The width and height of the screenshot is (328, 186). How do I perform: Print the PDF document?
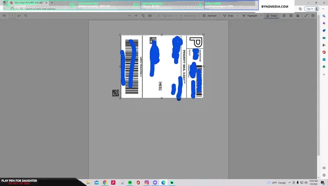click(x=284, y=15)
